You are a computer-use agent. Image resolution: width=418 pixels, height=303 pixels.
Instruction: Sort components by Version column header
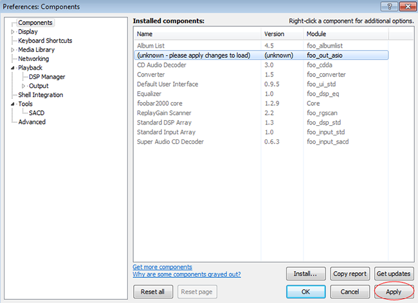pyautogui.click(x=282, y=34)
